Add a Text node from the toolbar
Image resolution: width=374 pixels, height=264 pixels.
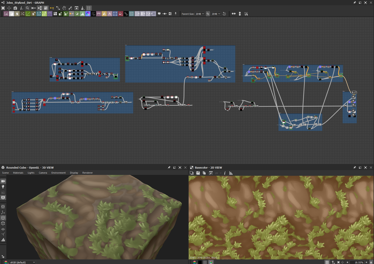pos(110,14)
